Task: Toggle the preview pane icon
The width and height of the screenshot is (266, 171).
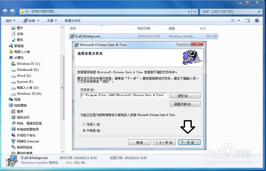Action: pyautogui.click(x=247, y=20)
